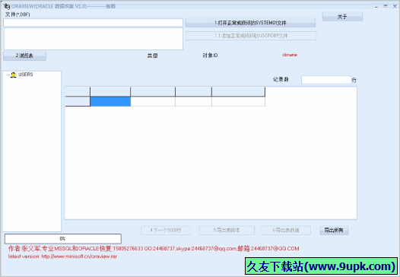Viewport: 400px width, 277px height.
Task: Click the 5导出表脚本 button
Action: [227, 231]
